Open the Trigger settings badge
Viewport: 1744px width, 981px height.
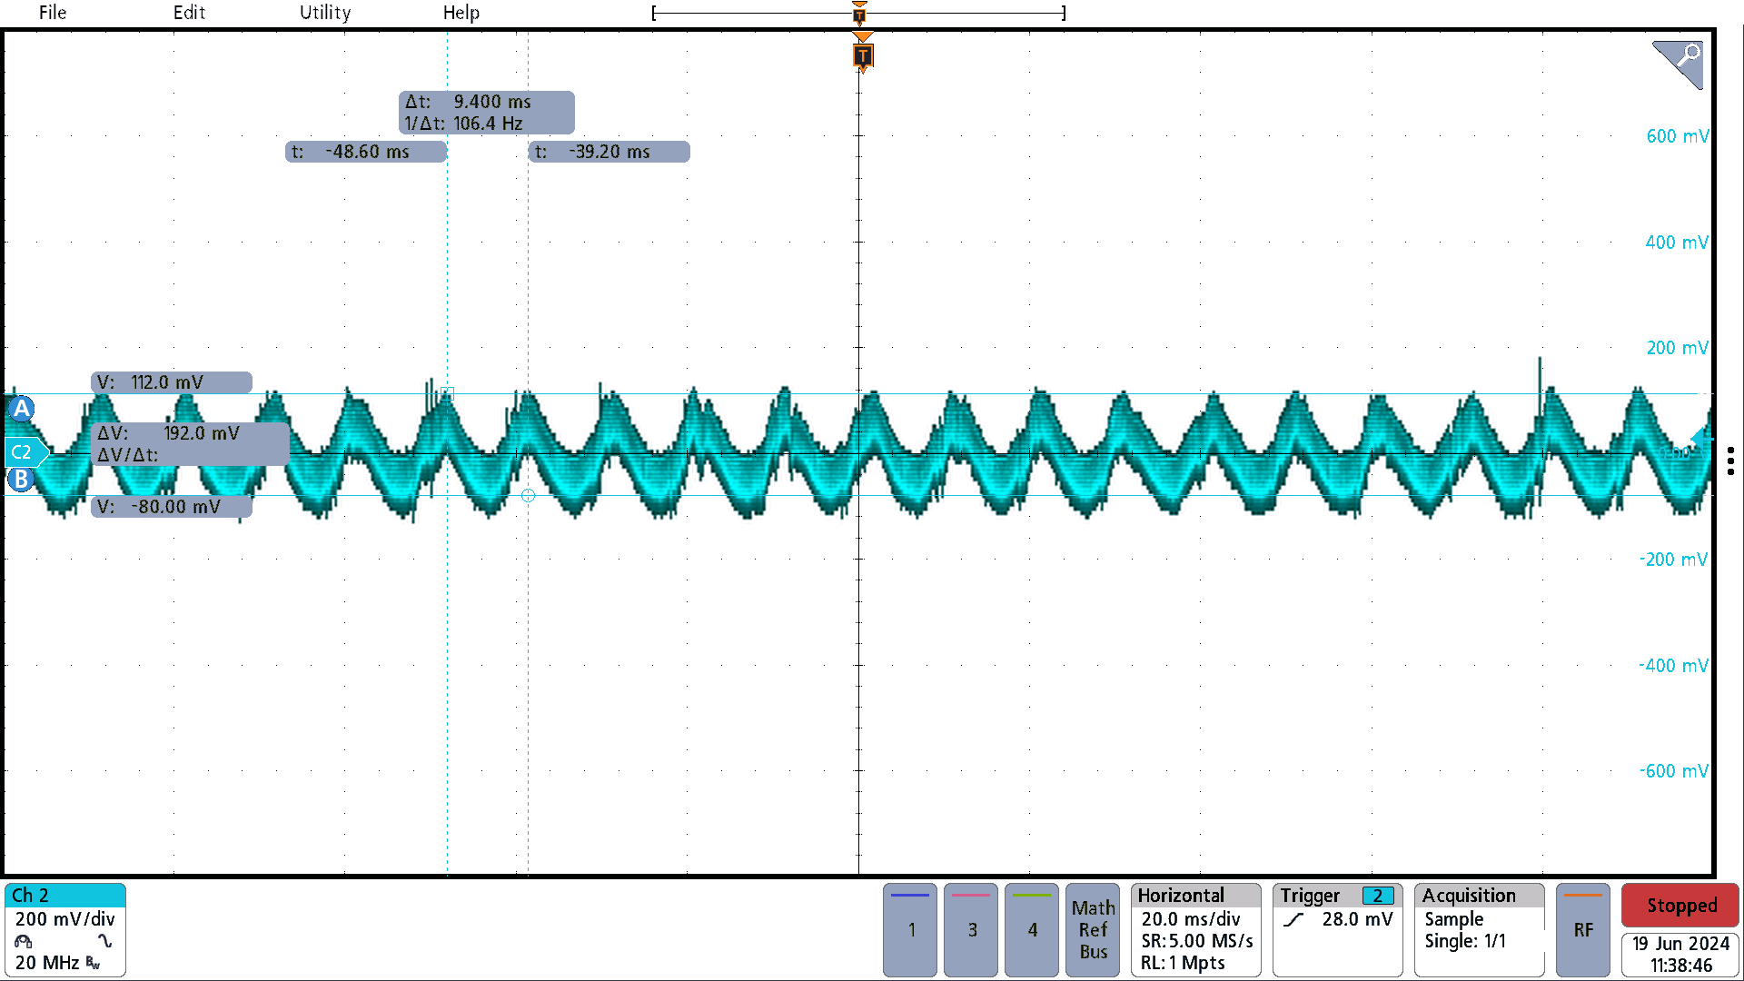[1337, 929]
